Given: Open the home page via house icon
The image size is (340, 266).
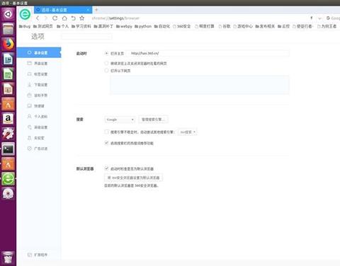Looking at the screenshot, I should 64,18.
